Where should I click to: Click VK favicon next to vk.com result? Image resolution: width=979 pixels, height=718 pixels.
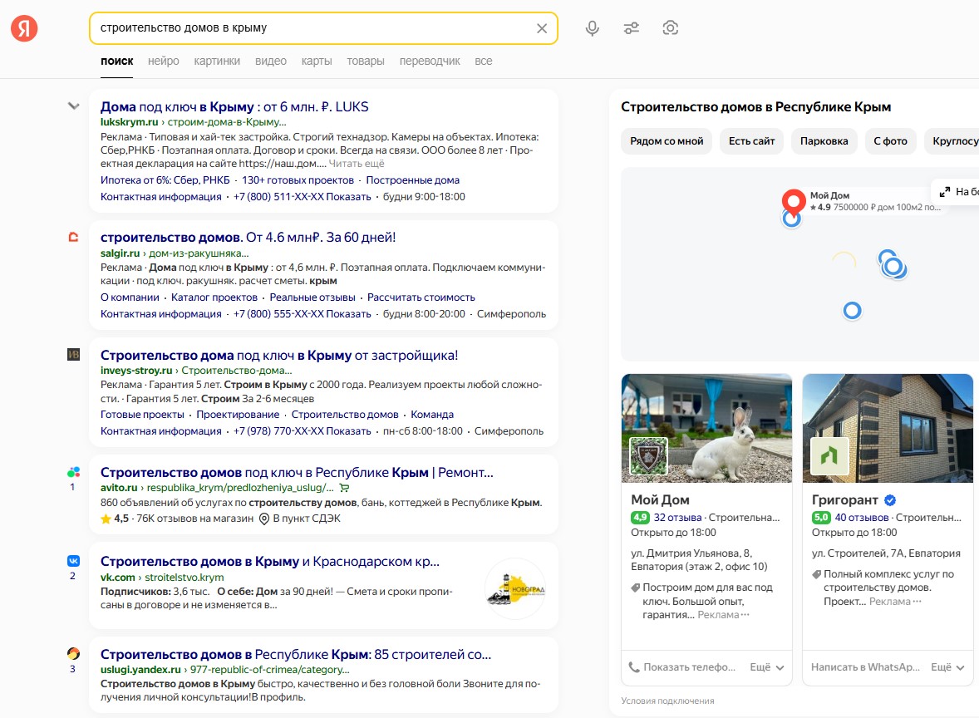(x=74, y=561)
